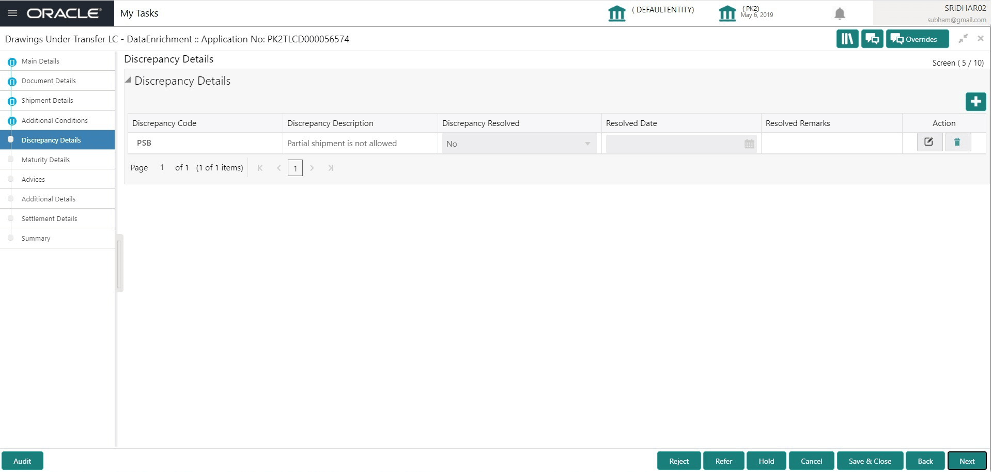Select the Discrepancy Details step
992x472 pixels.
click(57, 140)
